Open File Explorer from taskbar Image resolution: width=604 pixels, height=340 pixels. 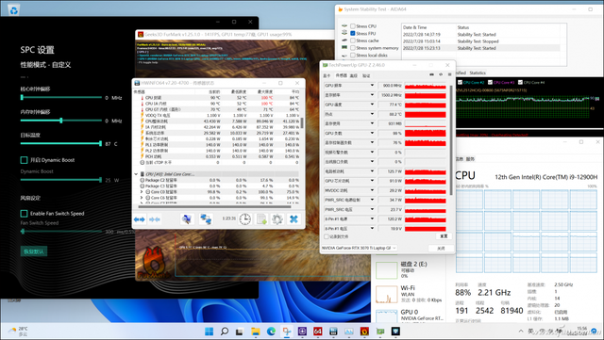pos(256,332)
